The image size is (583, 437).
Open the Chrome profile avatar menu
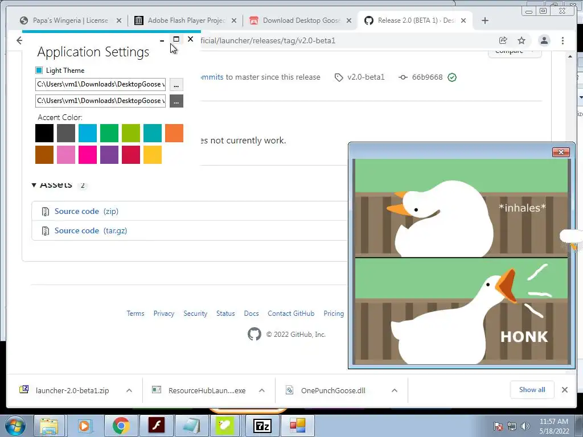pos(544,40)
